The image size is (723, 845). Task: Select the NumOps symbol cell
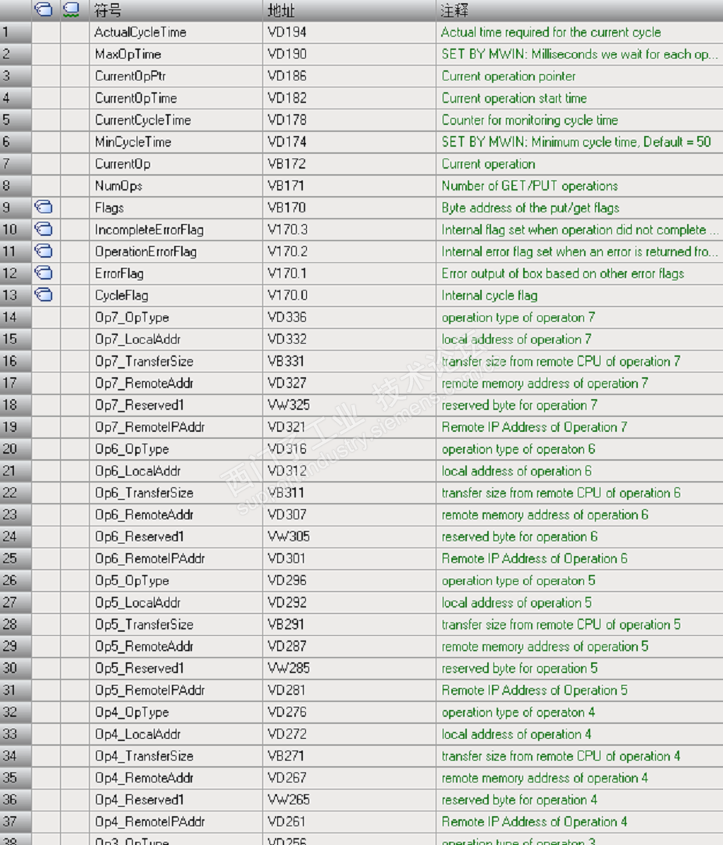pyautogui.click(x=176, y=186)
